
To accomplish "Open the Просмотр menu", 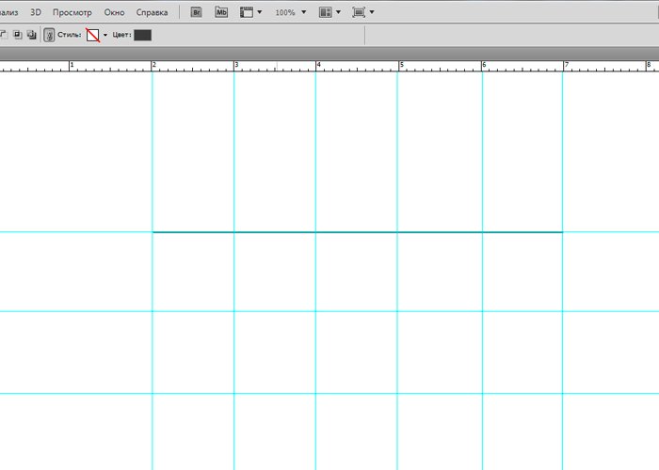I will (72, 13).
